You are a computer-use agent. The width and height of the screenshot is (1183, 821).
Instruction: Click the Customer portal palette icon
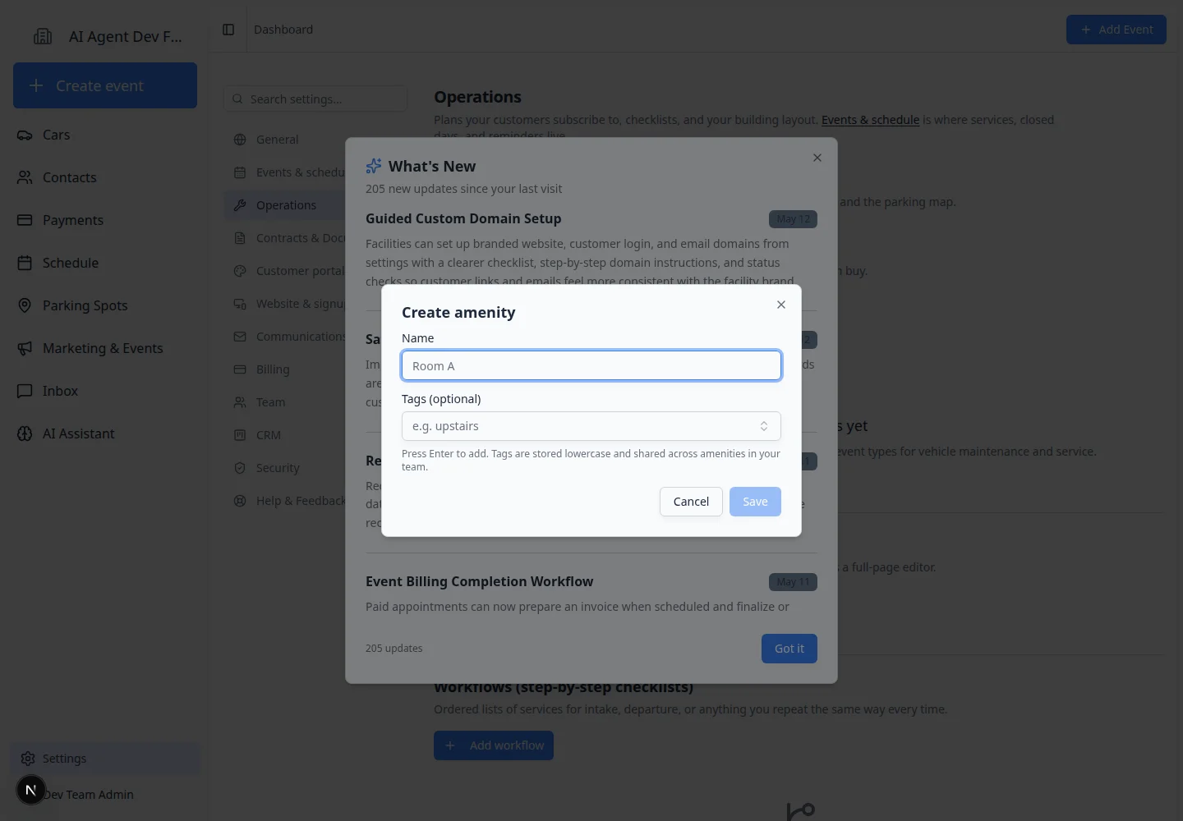(x=240, y=271)
